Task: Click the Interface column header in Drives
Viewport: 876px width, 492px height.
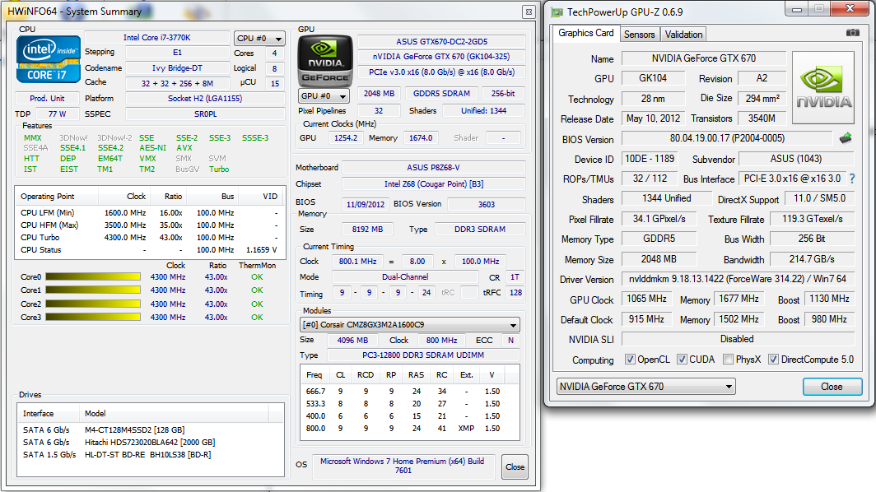Action: point(49,413)
